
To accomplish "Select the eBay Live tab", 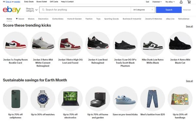I will pos(170,19).
